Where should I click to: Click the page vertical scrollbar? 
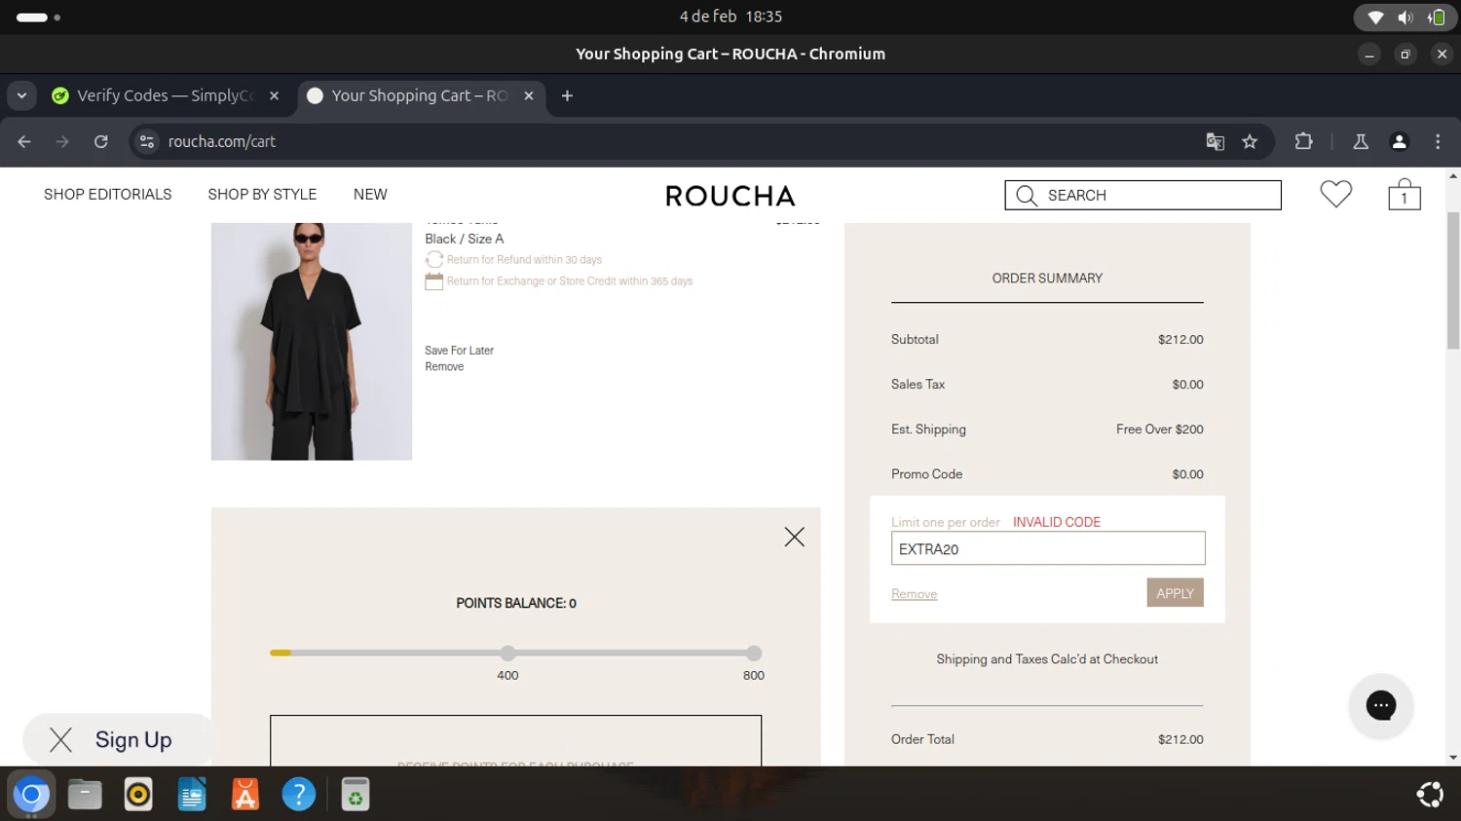point(1453,280)
